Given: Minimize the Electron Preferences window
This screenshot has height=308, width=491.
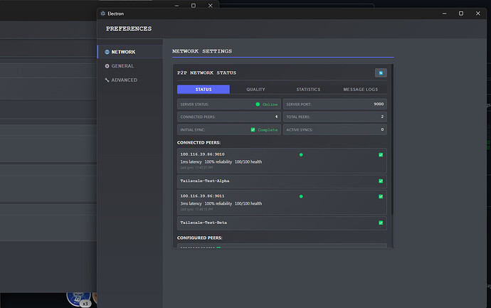Looking at the screenshot, I should coord(444,14).
